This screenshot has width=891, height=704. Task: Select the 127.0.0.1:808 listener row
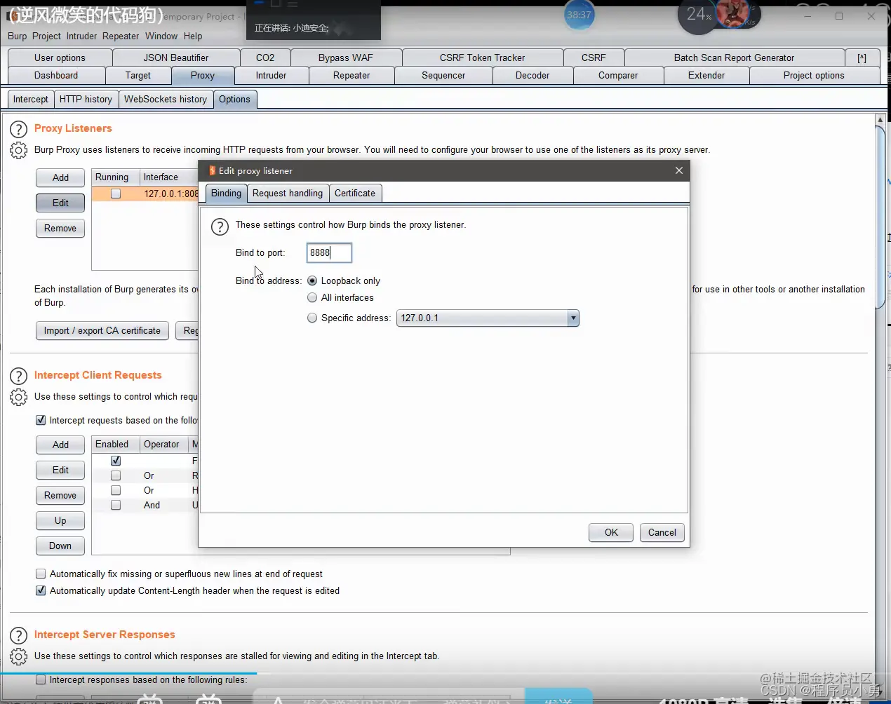point(145,194)
